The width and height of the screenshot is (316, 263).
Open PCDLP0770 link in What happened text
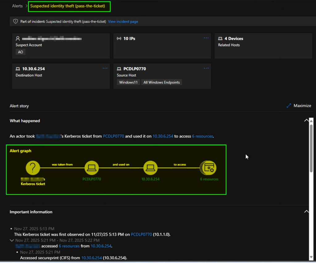tap(113, 136)
